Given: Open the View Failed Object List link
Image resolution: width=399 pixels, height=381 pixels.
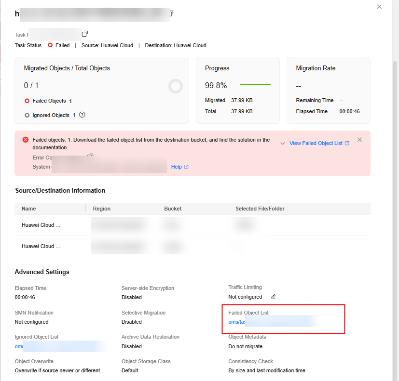Looking at the screenshot, I should click(316, 143).
